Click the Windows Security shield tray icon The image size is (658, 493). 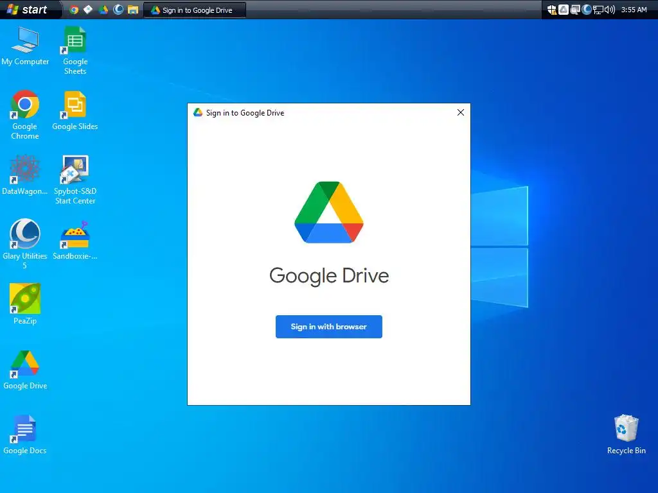[x=552, y=10]
